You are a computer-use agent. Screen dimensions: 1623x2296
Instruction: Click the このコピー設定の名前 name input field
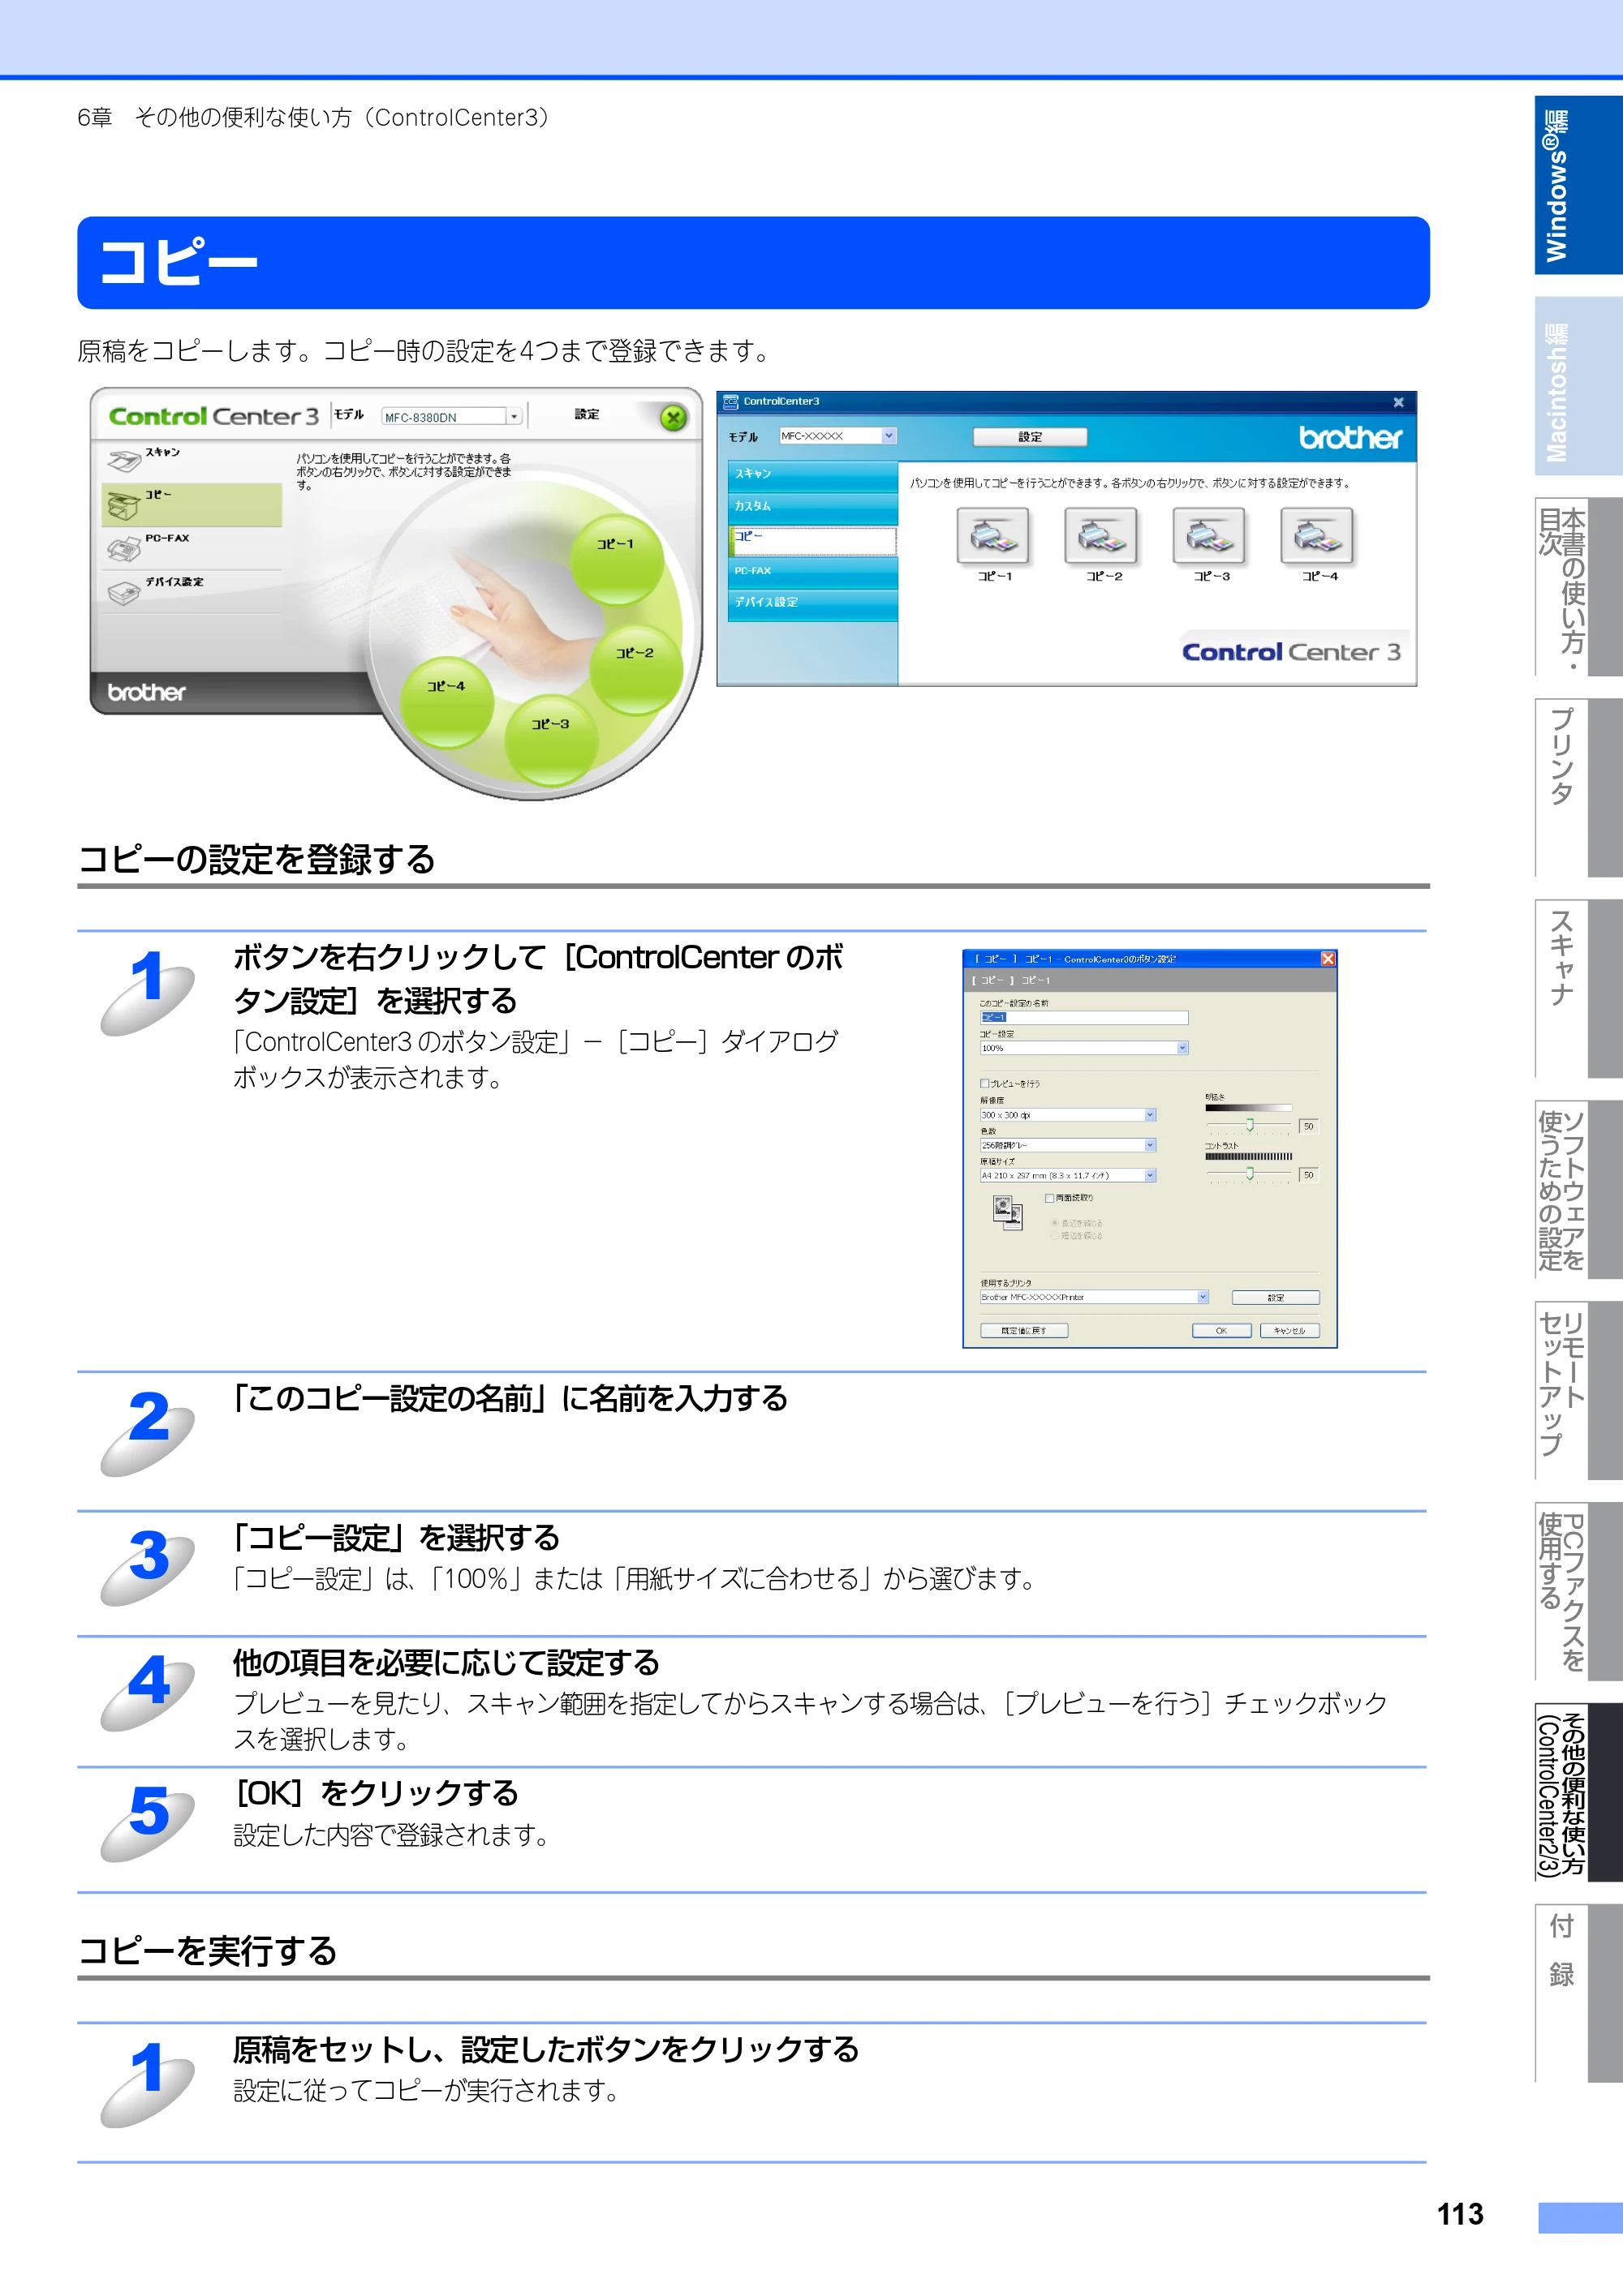[x=1083, y=1017]
